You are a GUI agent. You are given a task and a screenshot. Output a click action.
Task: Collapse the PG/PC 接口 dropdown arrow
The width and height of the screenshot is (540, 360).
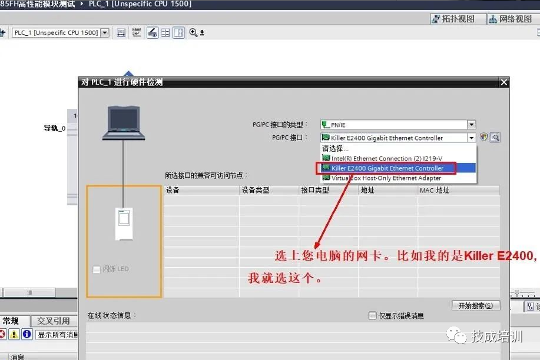click(472, 138)
